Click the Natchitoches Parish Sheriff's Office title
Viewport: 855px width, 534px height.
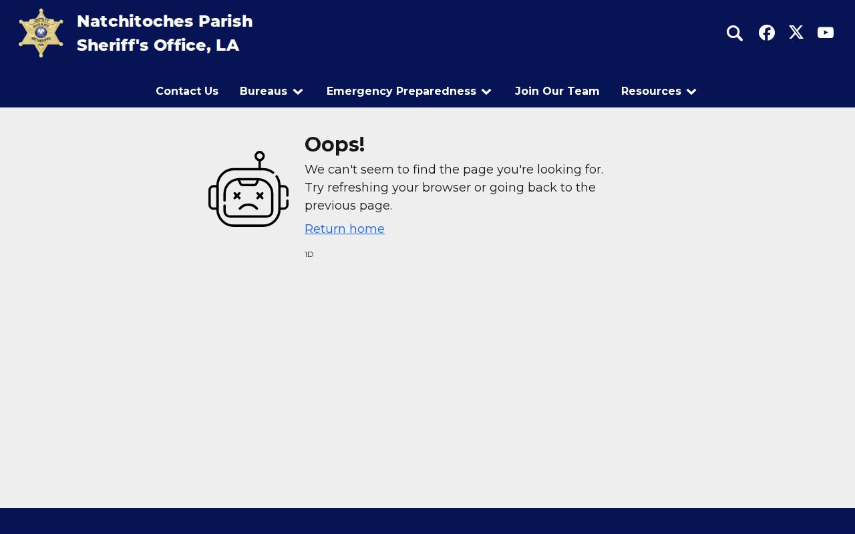[164, 33]
